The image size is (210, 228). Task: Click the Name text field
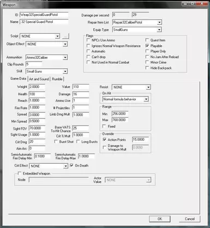(44, 22)
